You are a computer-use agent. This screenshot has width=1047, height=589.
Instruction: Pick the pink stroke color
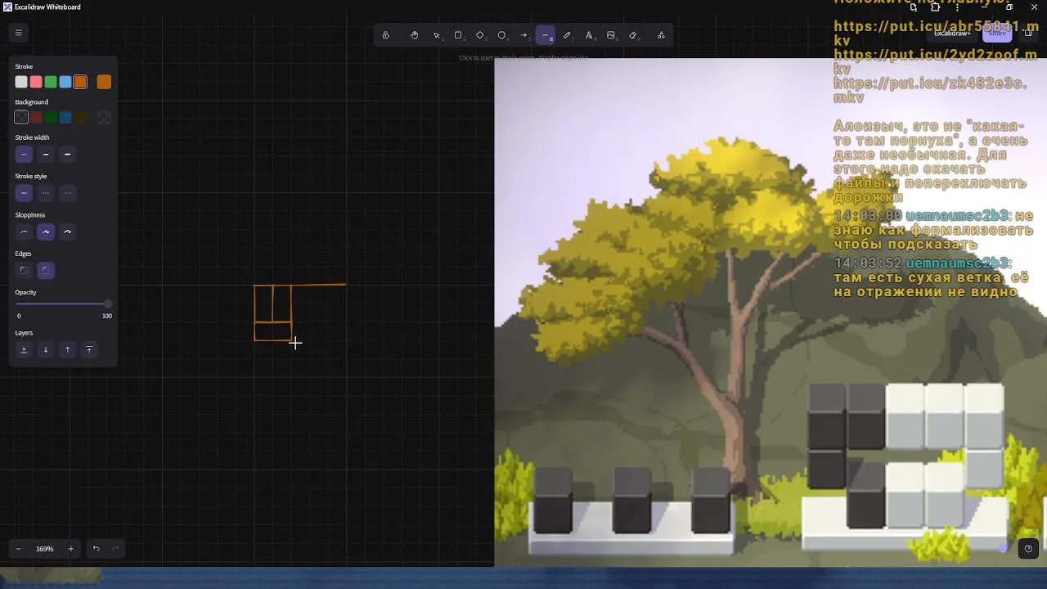pyautogui.click(x=36, y=82)
